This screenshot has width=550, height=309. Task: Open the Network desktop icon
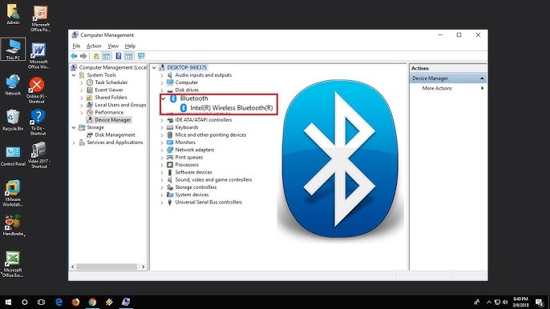pos(13,85)
